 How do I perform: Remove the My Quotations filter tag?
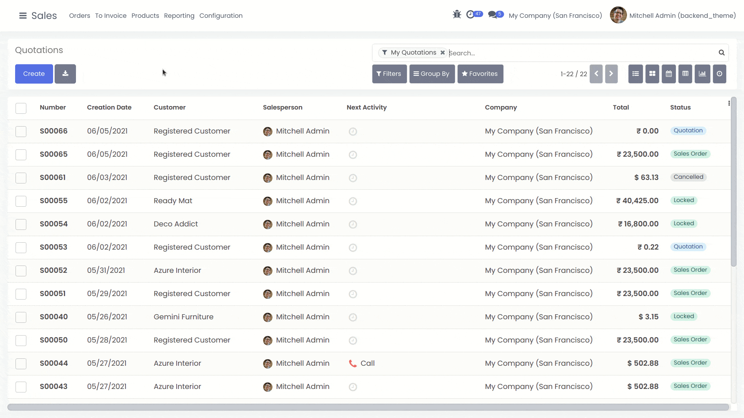(x=443, y=53)
